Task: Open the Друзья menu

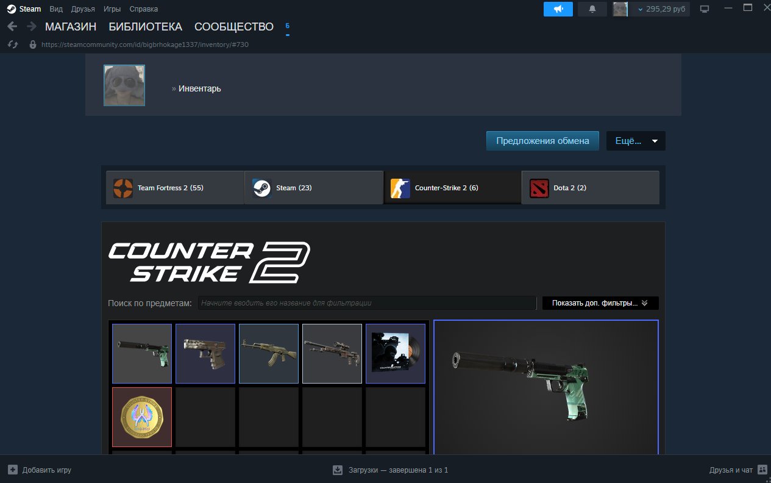Action: [x=83, y=9]
